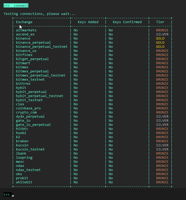Click the GOLD tier label for binance

(x=160, y=39)
